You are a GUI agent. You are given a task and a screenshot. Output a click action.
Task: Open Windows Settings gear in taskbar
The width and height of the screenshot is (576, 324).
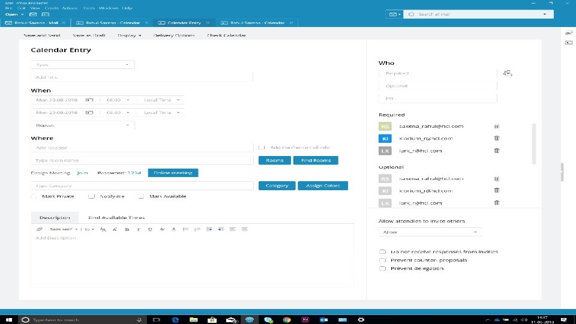pos(361,320)
